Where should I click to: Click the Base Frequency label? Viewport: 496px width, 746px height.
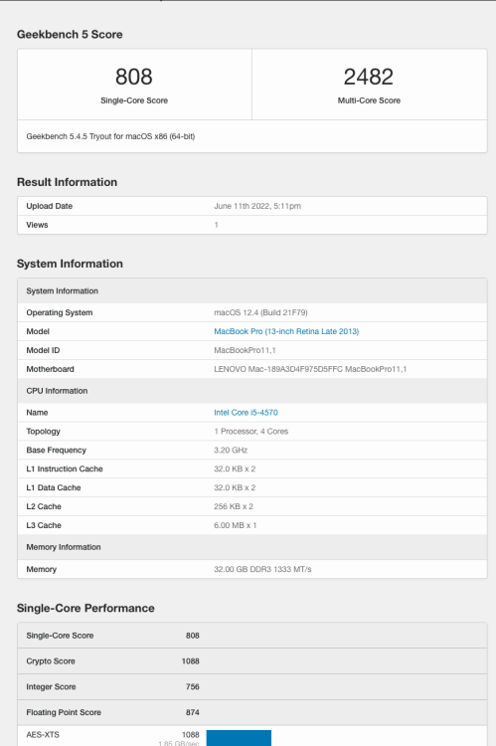[x=56, y=450]
